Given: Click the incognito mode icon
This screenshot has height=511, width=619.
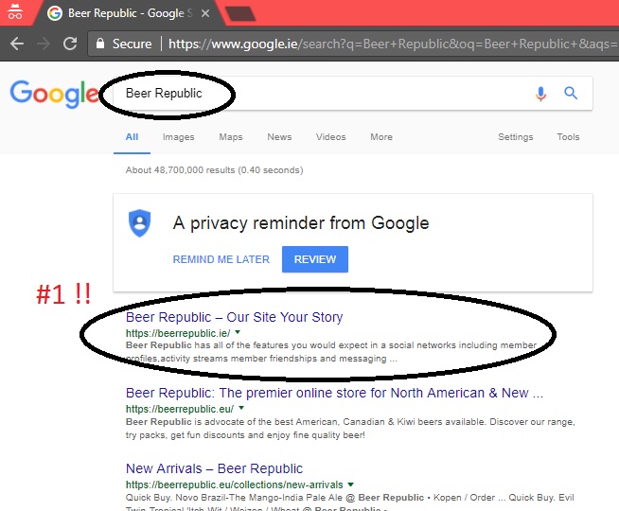Looking at the screenshot, I should tap(15, 11).
